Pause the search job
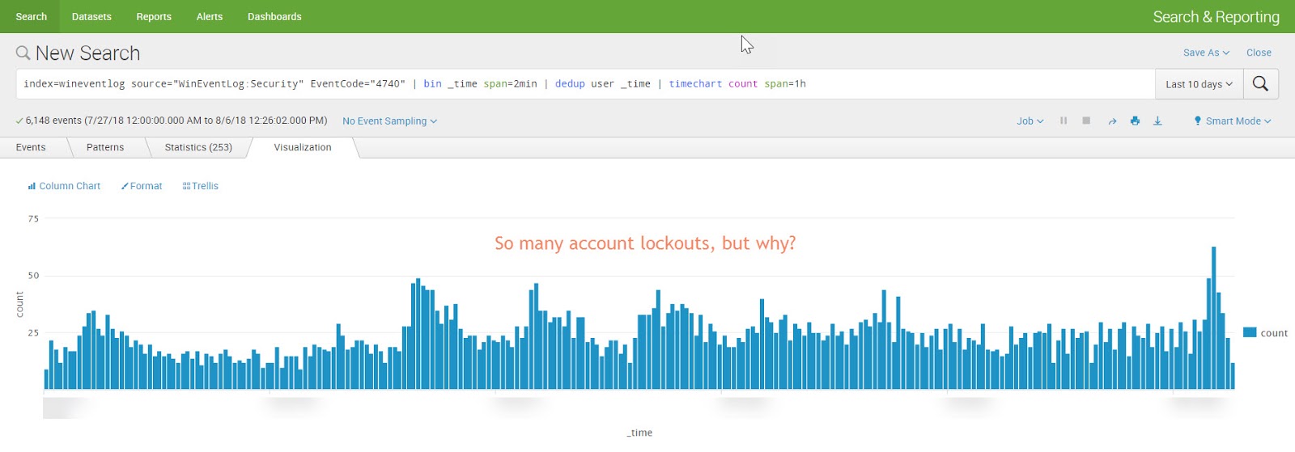The width and height of the screenshot is (1295, 452). click(1064, 120)
